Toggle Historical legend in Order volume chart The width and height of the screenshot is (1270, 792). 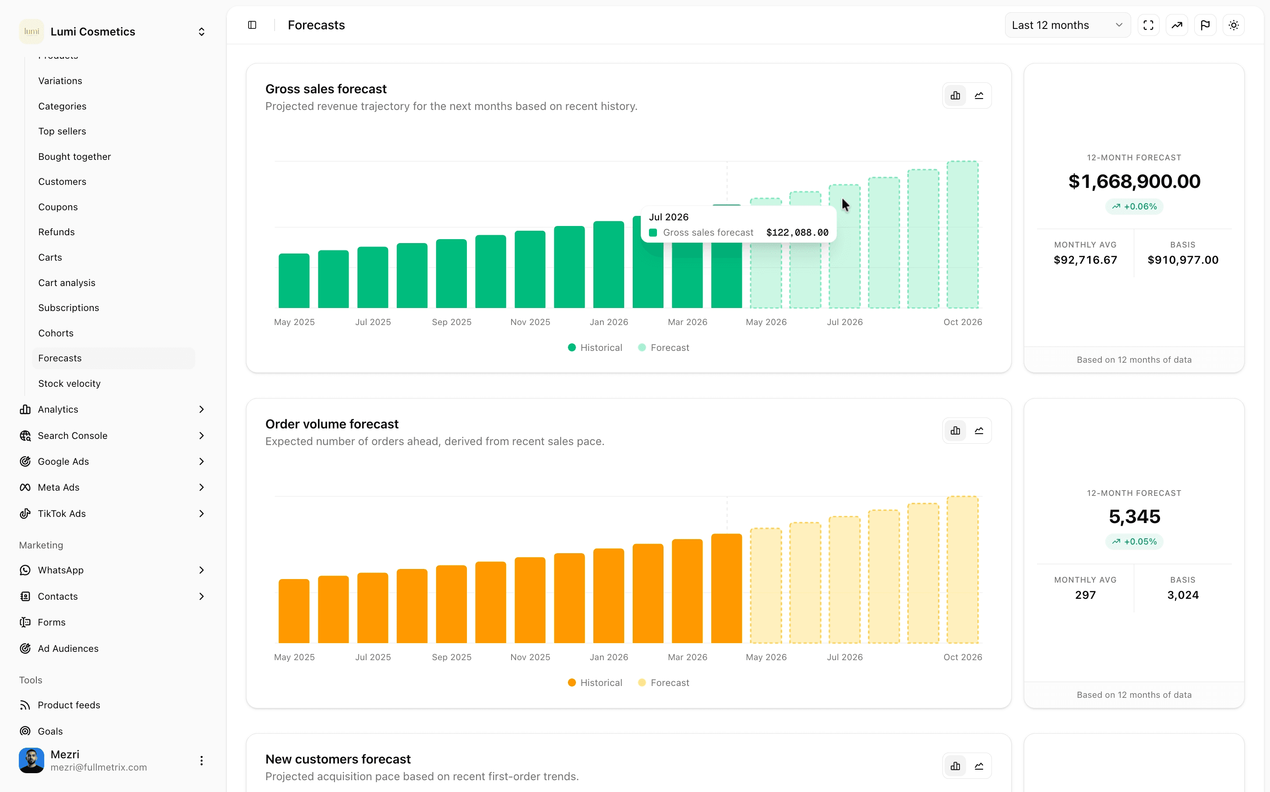[x=595, y=682]
